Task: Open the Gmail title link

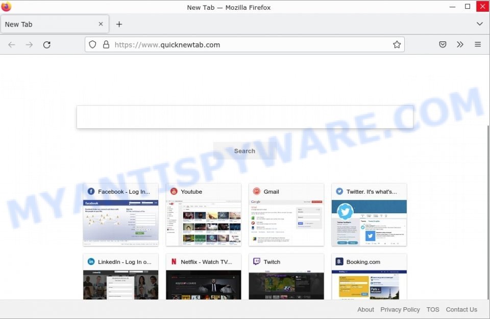Action: click(x=271, y=192)
